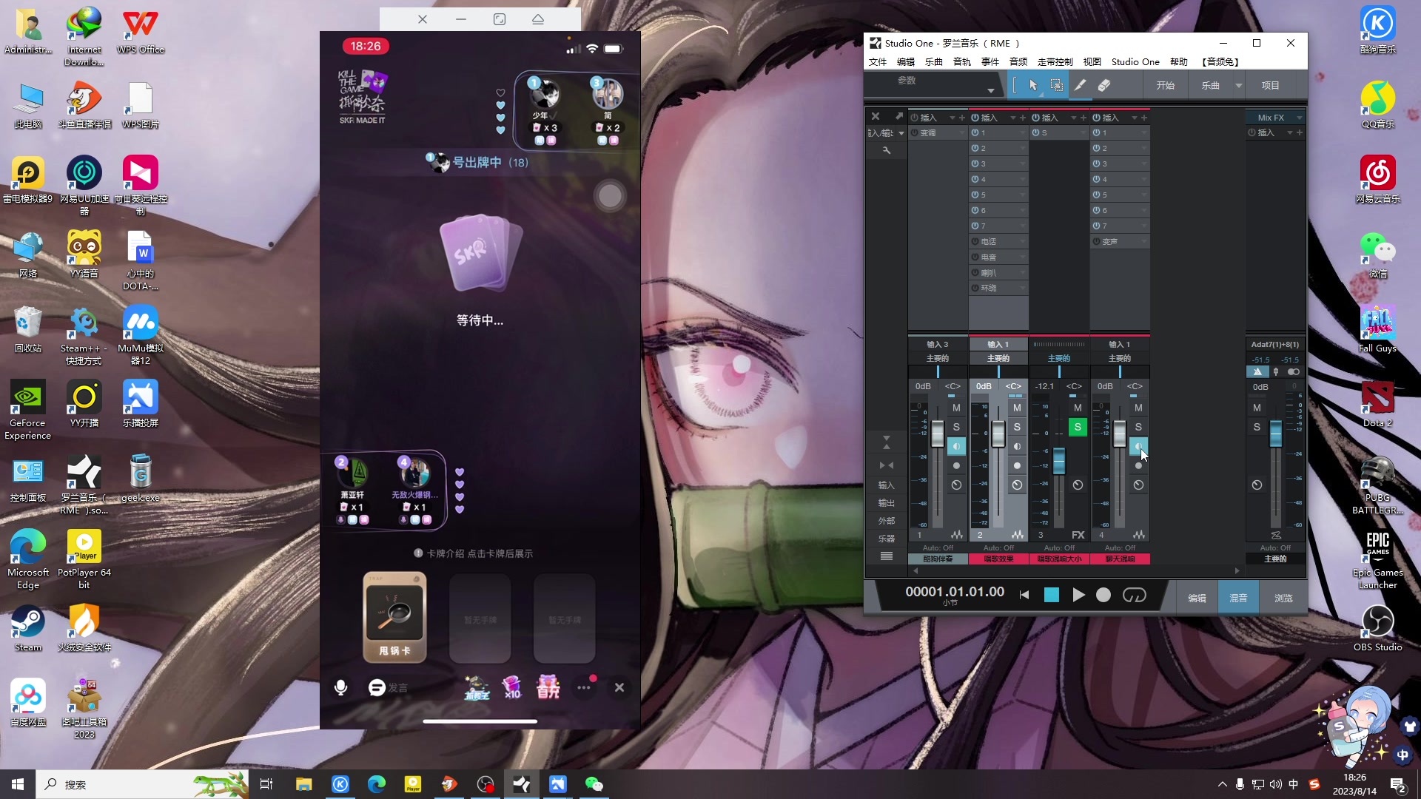Toggle the mono switch on the main channel
Image resolution: width=1421 pixels, height=799 pixels.
click(x=1293, y=372)
